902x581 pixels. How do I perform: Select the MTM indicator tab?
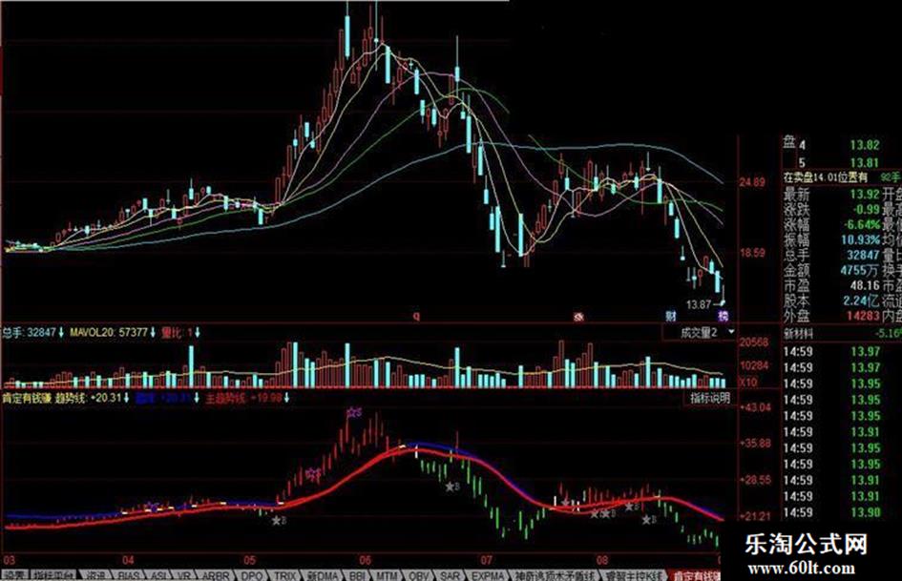[388, 575]
